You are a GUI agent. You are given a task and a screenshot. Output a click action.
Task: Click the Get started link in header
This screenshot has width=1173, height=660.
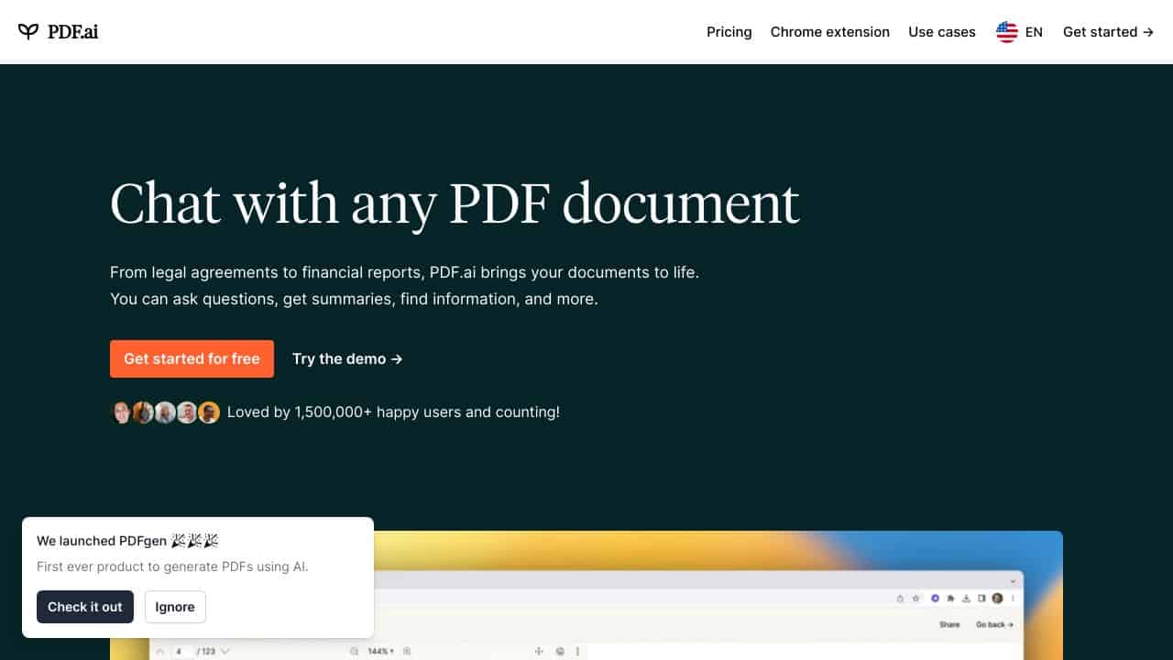click(1108, 32)
